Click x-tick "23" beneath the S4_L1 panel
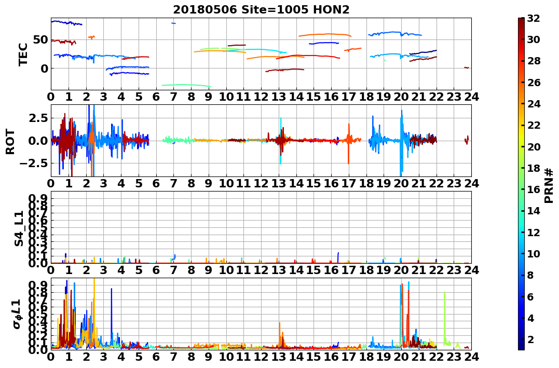This screenshot has width=559, height=368. (x=454, y=270)
